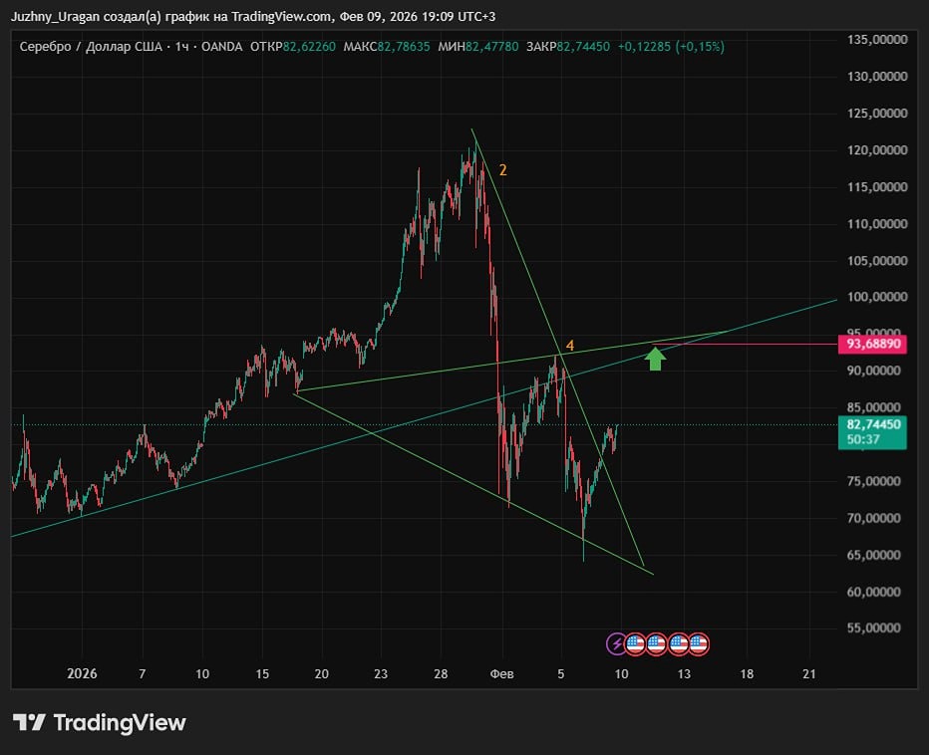Click the 65,00000 price axis label
The height and width of the screenshot is (755, 929).
pos(873,555)
